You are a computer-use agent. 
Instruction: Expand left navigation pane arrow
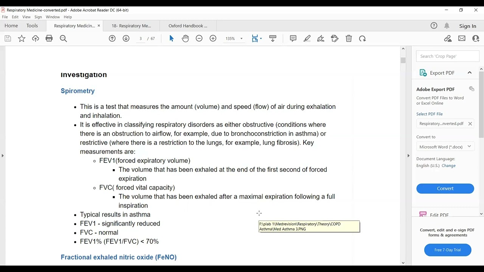(3, 156)
